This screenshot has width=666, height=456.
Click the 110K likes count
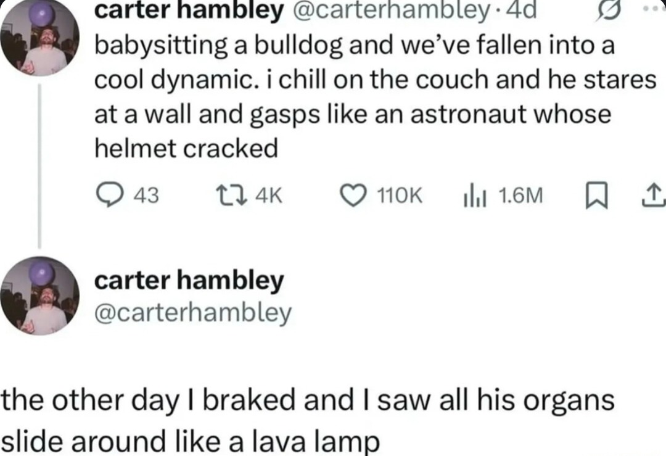click(x=400, y=196)
